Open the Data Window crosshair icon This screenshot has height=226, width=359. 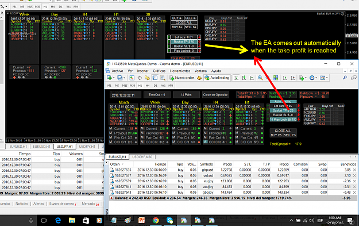(x=140, y=78)
